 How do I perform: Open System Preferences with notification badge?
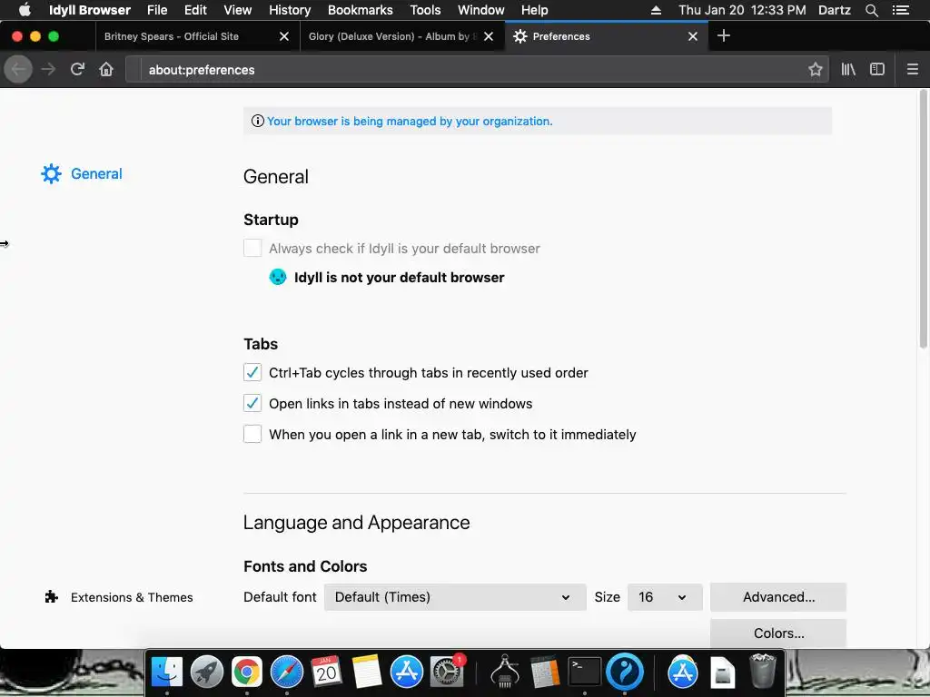click(447, 672)
